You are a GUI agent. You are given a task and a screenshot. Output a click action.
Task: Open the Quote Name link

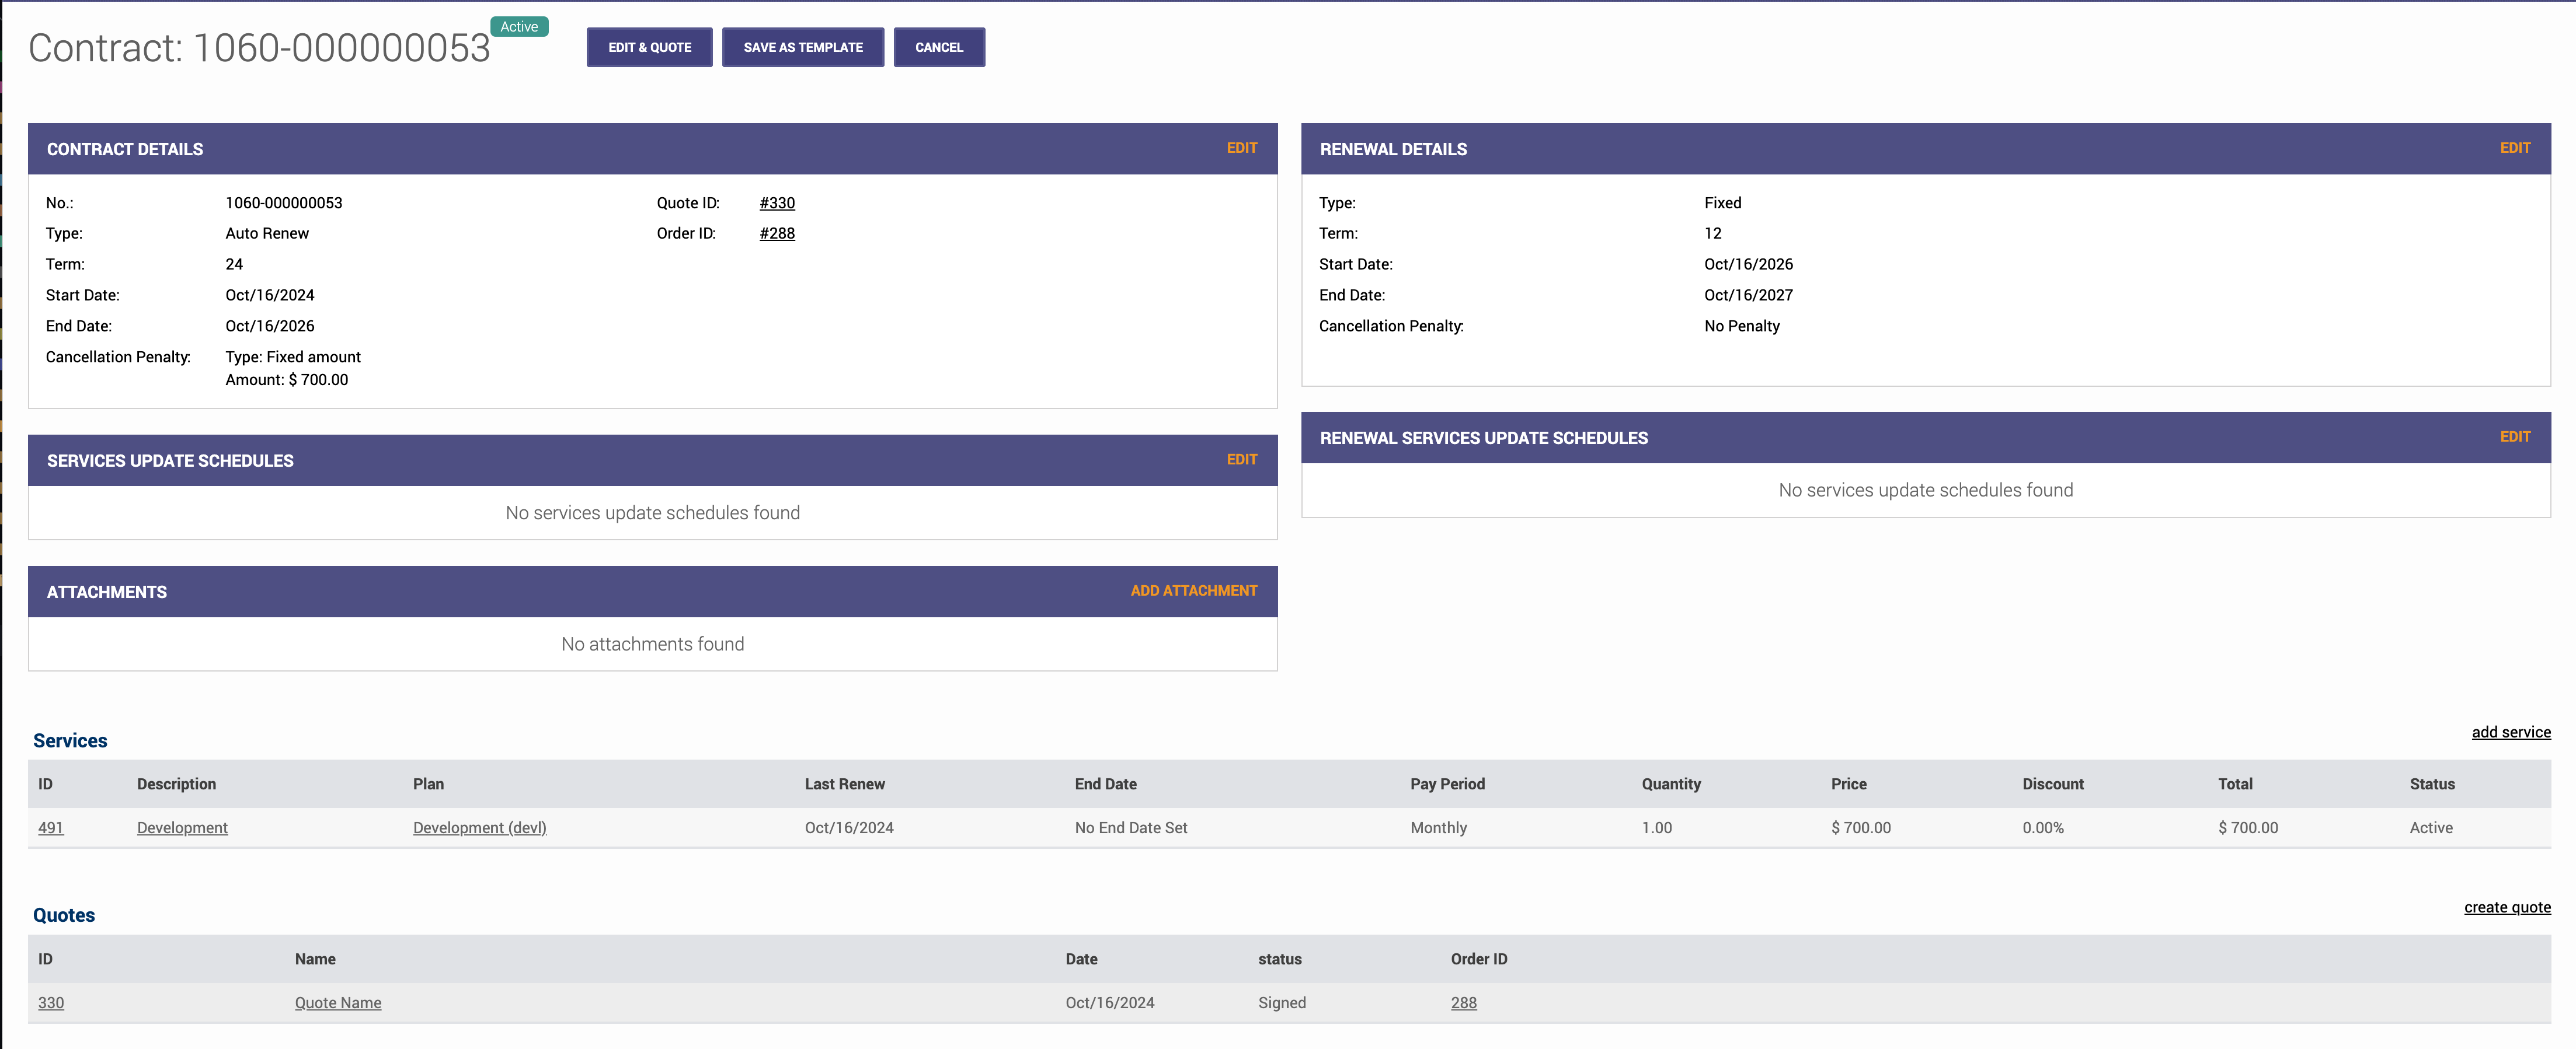pyautogui.click(x=337, y=1002)
